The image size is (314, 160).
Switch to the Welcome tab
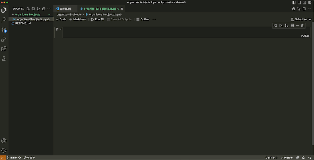[x=65, y=9]
